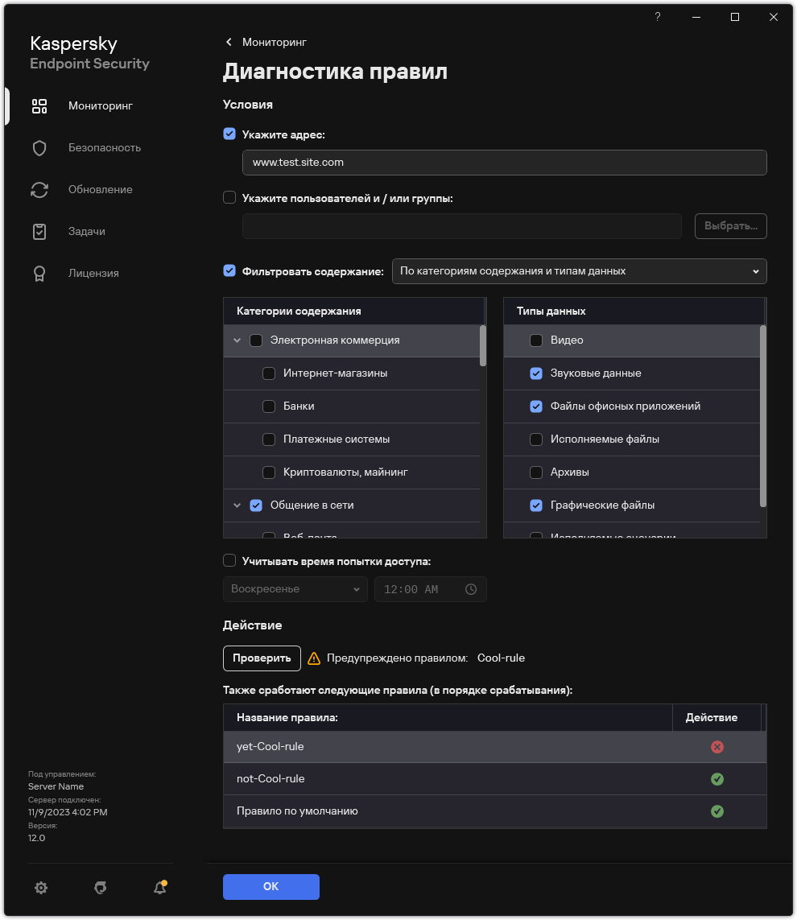Open settings gear icon in sidebar
This screenshot has width=797, height=920.
[41, 888]
